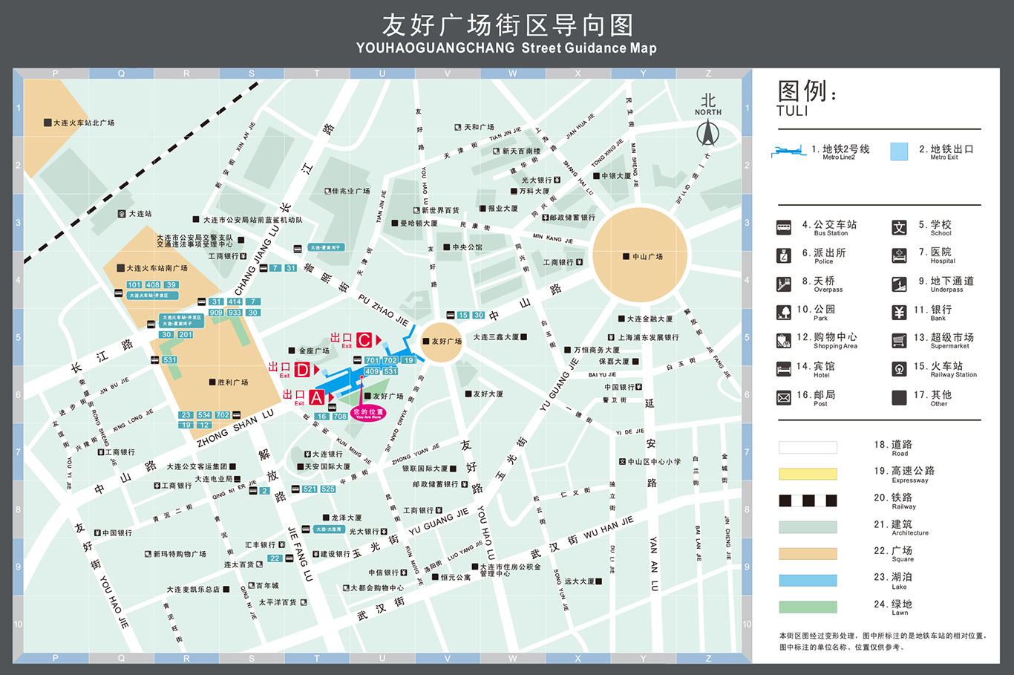Select the red Exit A marker
The image size is (1014, 675).
[x=316, y=398]
